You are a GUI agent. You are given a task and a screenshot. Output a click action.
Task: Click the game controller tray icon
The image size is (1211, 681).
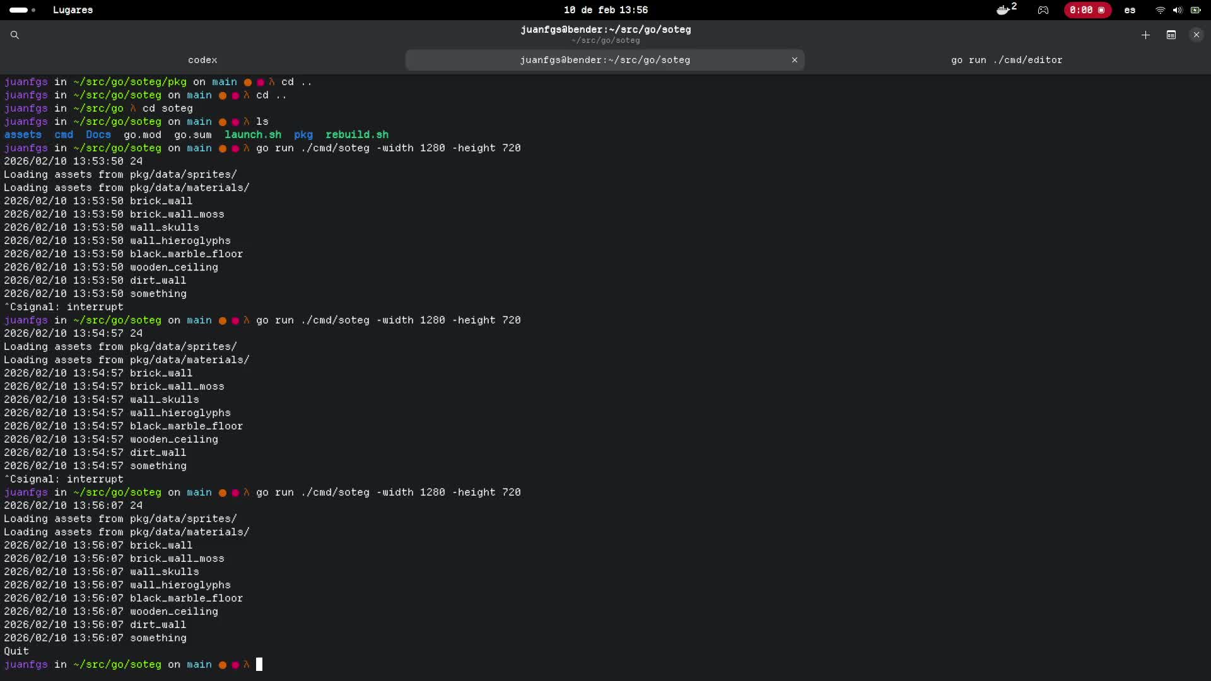coord(1043,10)
